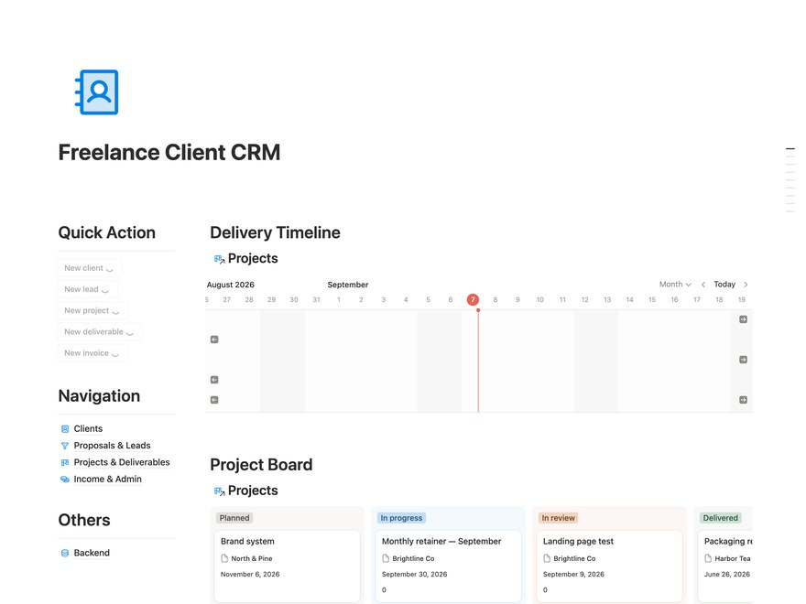Click the middle right-arrow jump icon in timeline
The height and width of the screenshot is (604, 806).
pos(744,360)
